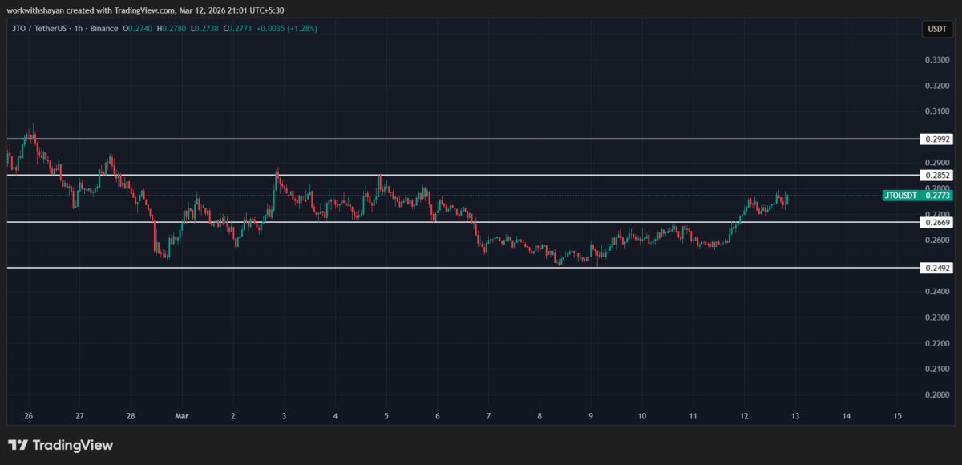Click the 0.2669 support price label
Viewport: 962px width, 465px height.
[936, 222]
